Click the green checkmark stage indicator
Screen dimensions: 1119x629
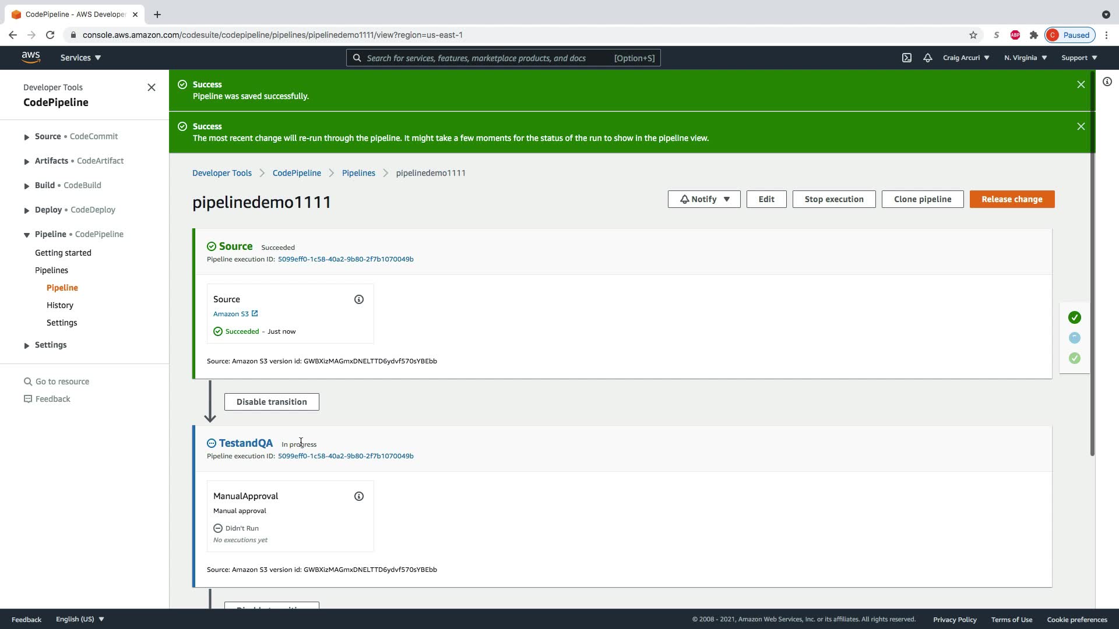coord(1074,317)
